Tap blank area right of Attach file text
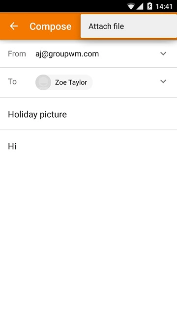This screenshot has height=314, width=177. pos(149,26)
